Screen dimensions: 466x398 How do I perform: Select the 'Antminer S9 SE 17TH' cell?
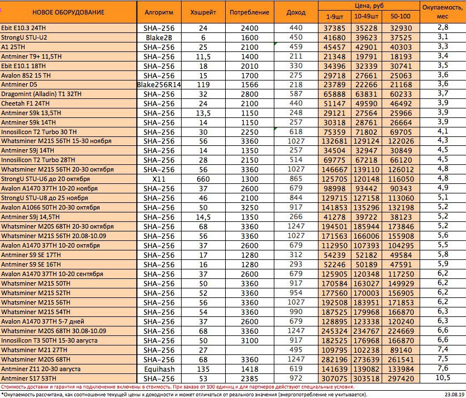(x=68, y=255)
